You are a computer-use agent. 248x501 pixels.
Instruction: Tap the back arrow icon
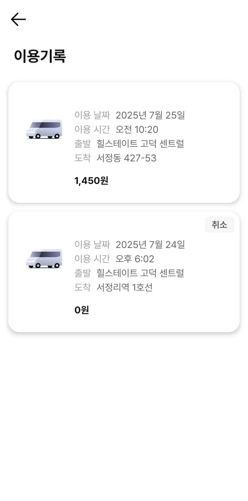coord(18,19)
